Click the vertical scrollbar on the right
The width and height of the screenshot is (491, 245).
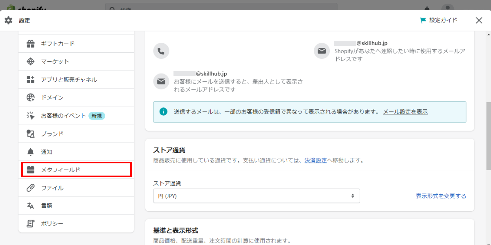(488, 136)
